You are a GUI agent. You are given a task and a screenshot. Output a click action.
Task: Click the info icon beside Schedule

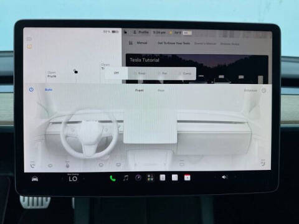(x=264, y=91)
